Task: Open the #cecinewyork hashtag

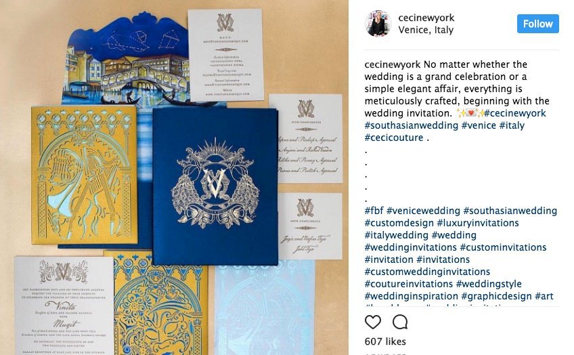Action: [514, 113]
